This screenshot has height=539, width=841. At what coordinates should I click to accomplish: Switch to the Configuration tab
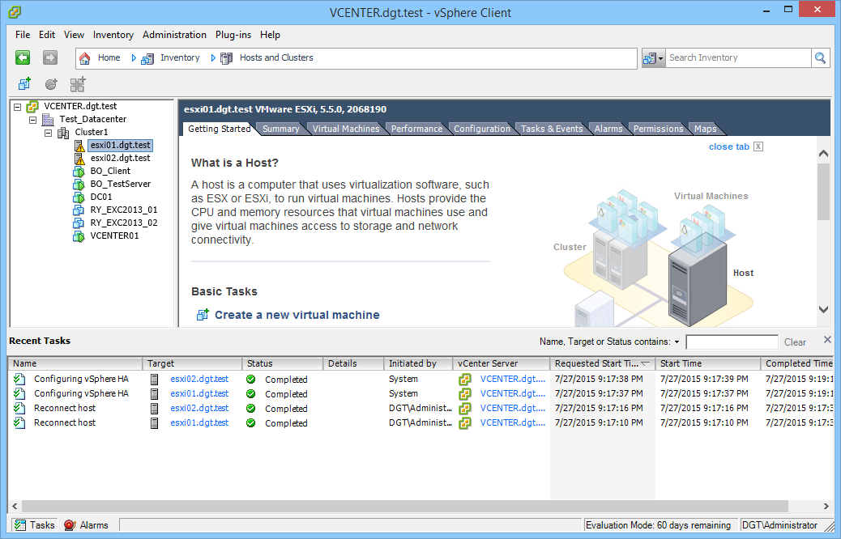click(482, 129)
